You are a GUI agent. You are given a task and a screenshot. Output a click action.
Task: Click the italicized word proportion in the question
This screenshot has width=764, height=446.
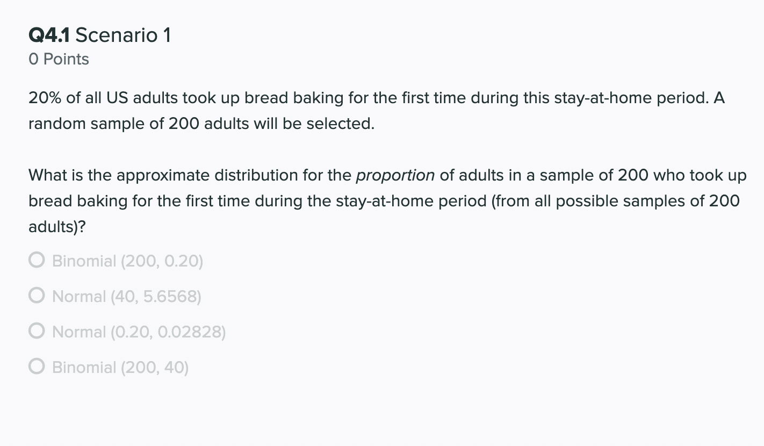click(x=395, y=175)
